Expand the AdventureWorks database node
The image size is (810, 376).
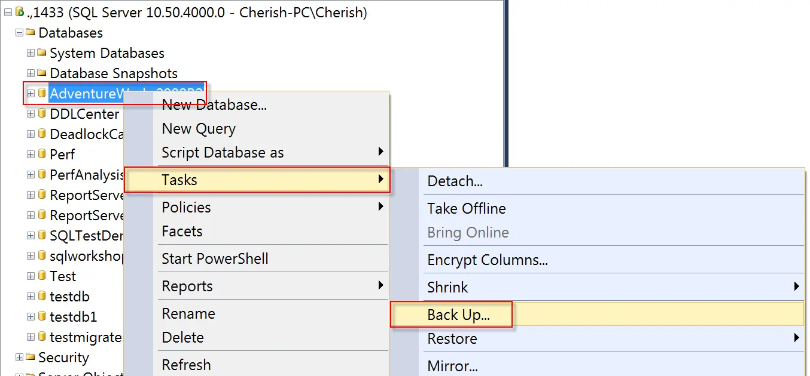tap(31, 94)
